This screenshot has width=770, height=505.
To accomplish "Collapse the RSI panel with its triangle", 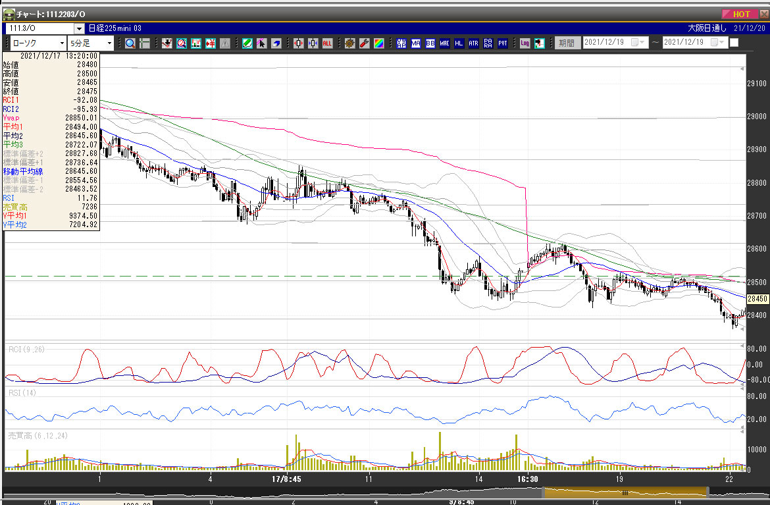I will tap(742, 388).
